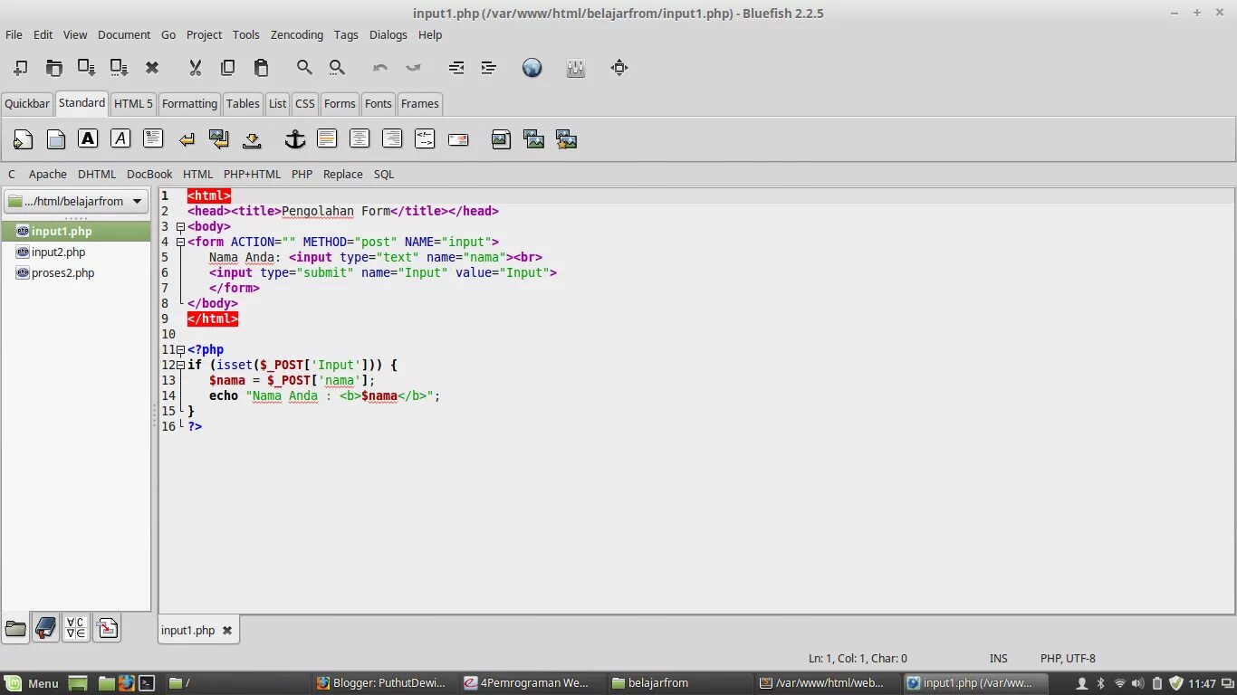Click the Copy icon
Screen dimensions: 1237x695
click(x=228, y=68)
